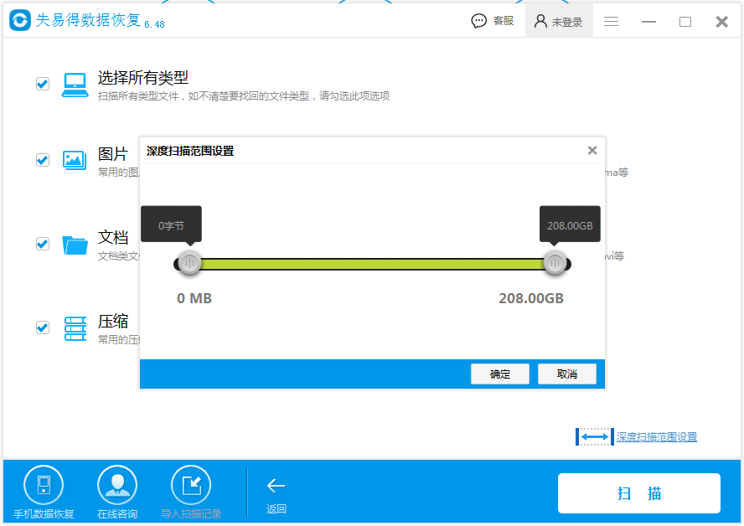Toggle the 压缩 checkbox
The width and height of the screenshot is (744, 526).
click(43, 327)
